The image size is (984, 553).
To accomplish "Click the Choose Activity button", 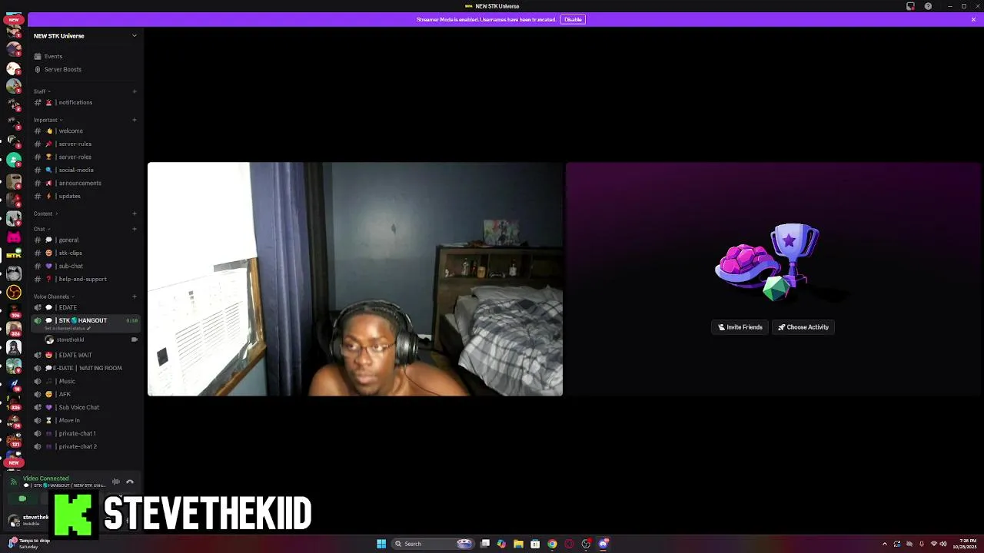I will point(803,327).
